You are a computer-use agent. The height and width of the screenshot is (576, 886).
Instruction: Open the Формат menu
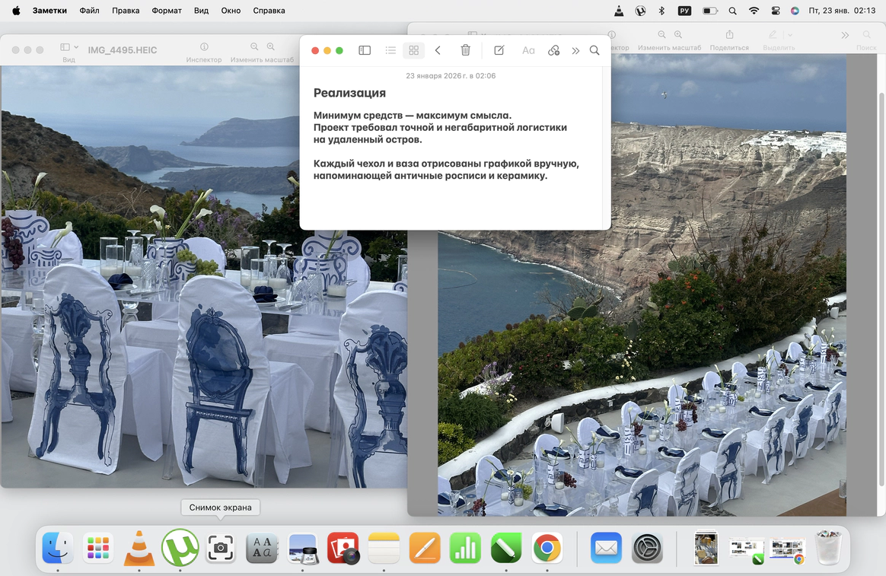pos(167,11)
